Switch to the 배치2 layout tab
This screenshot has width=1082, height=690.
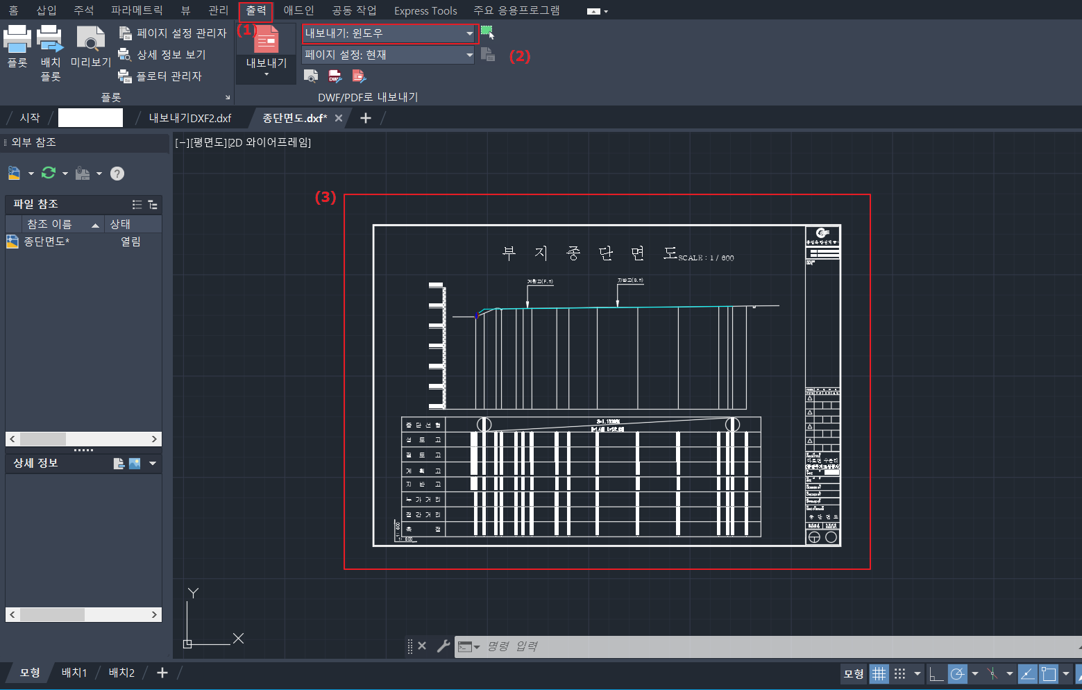pos(121,673)
